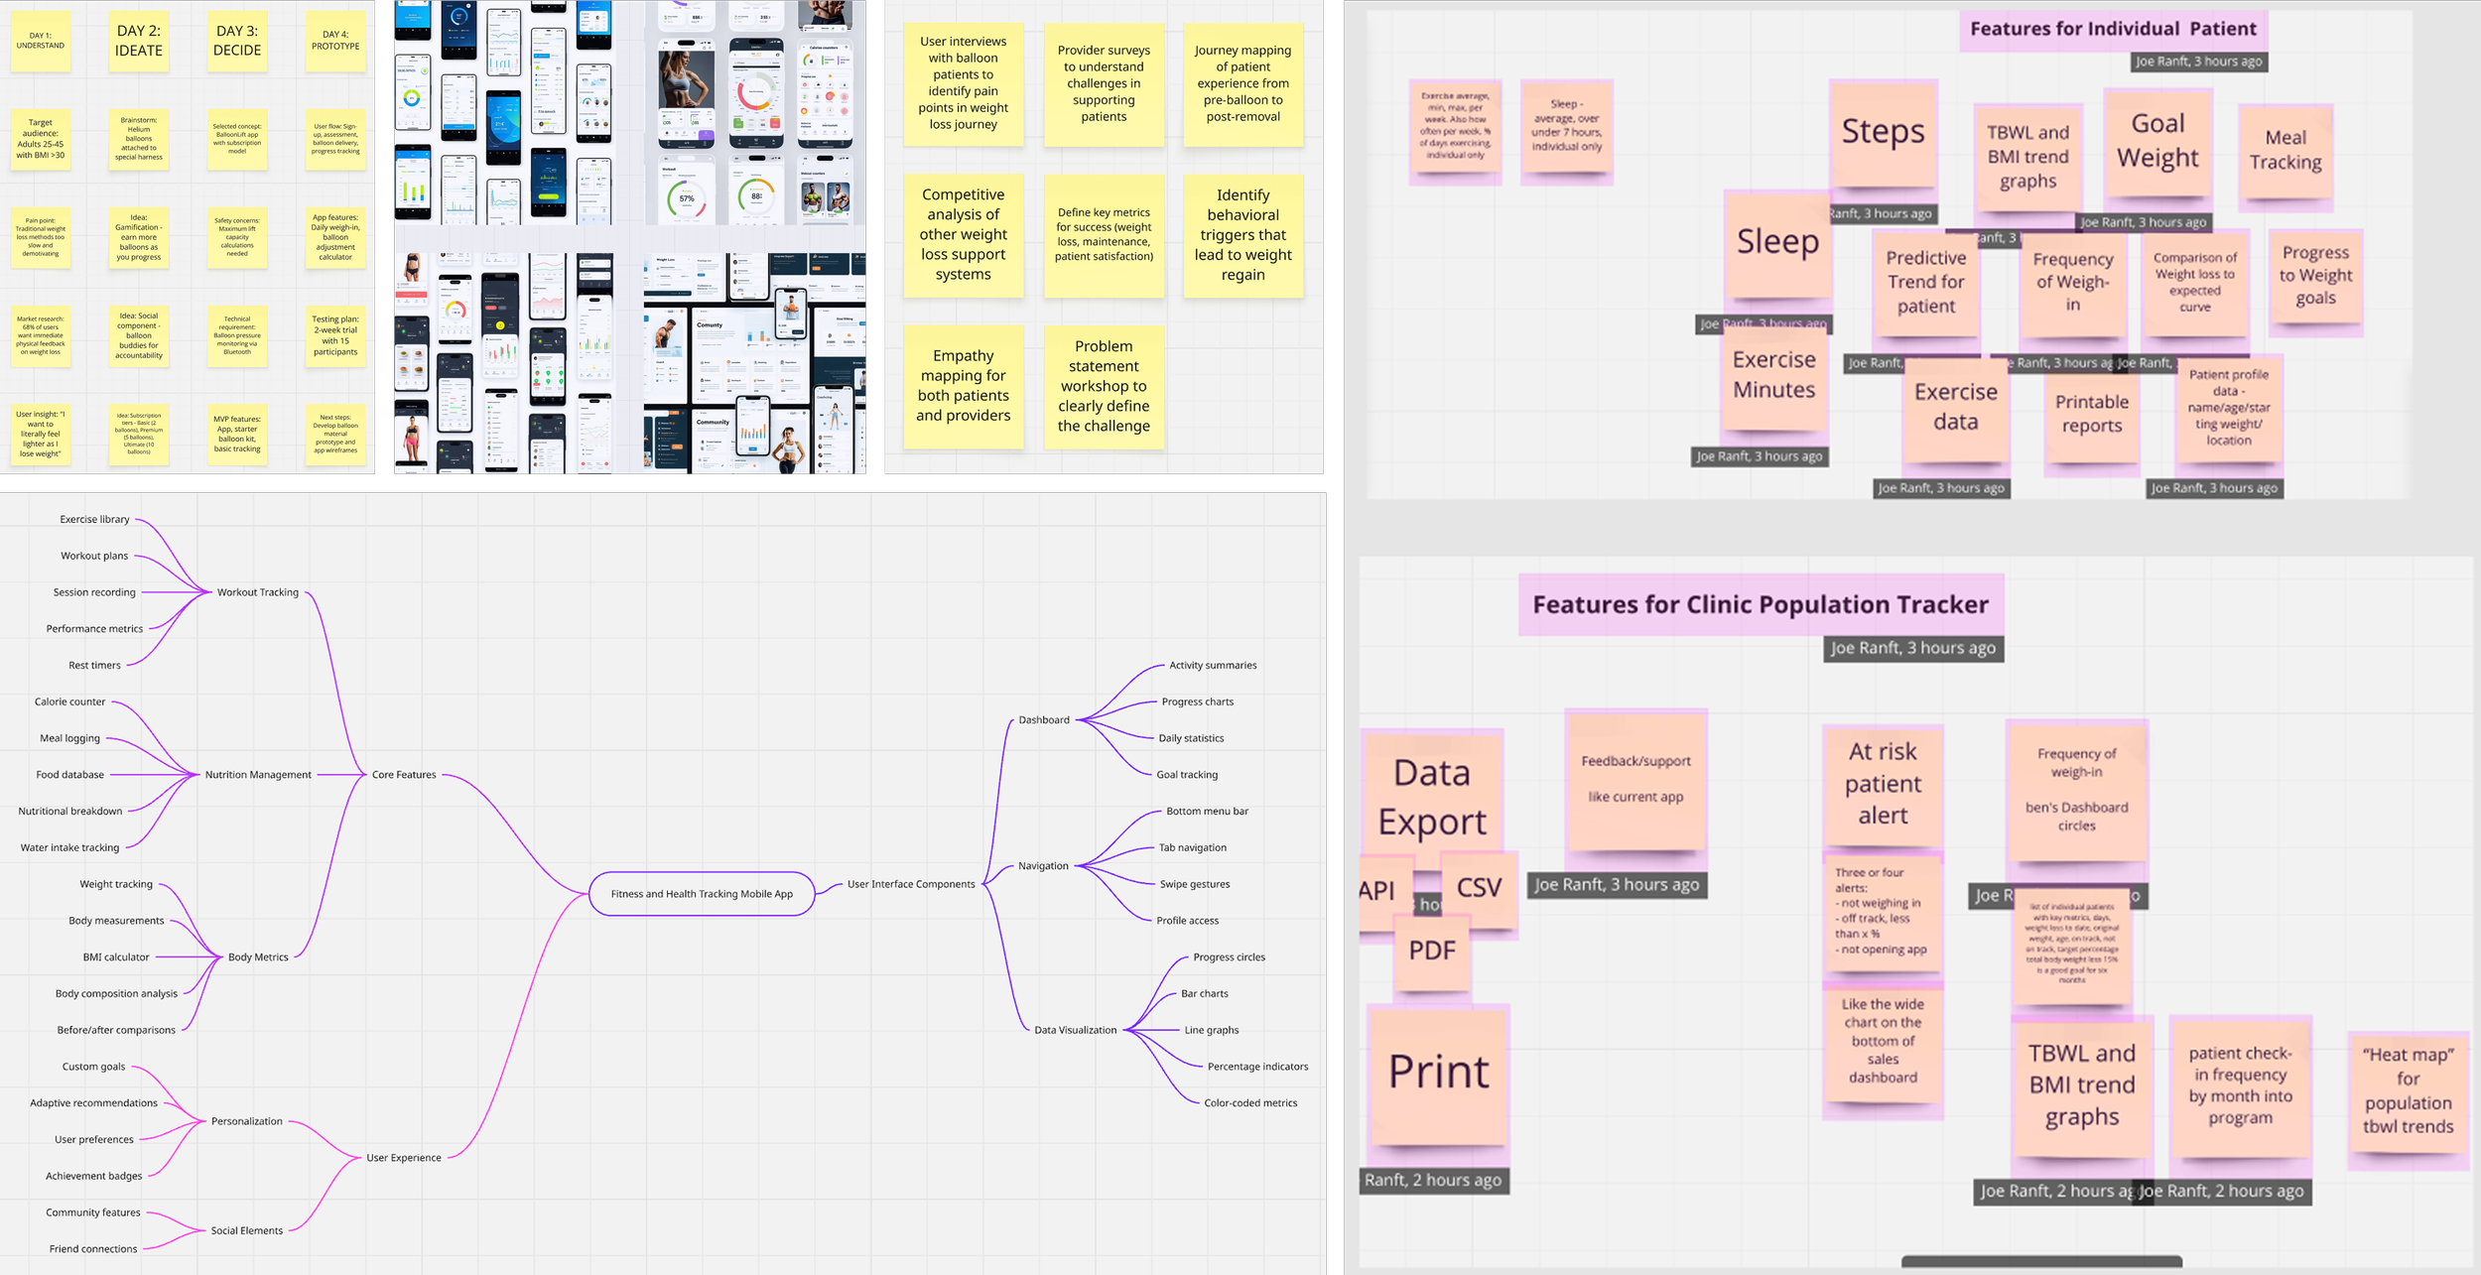
Task: Select the 'Fitness and Health Tracking Mobile App' node
Action: 702,894
